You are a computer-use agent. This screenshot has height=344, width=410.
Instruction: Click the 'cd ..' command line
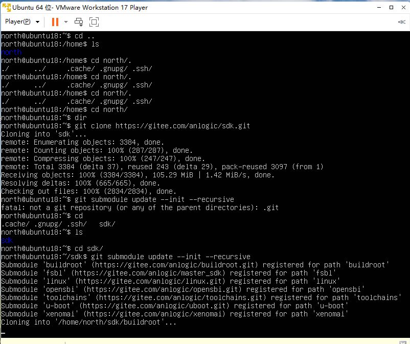pyautogui.click(x=48, y=36)
